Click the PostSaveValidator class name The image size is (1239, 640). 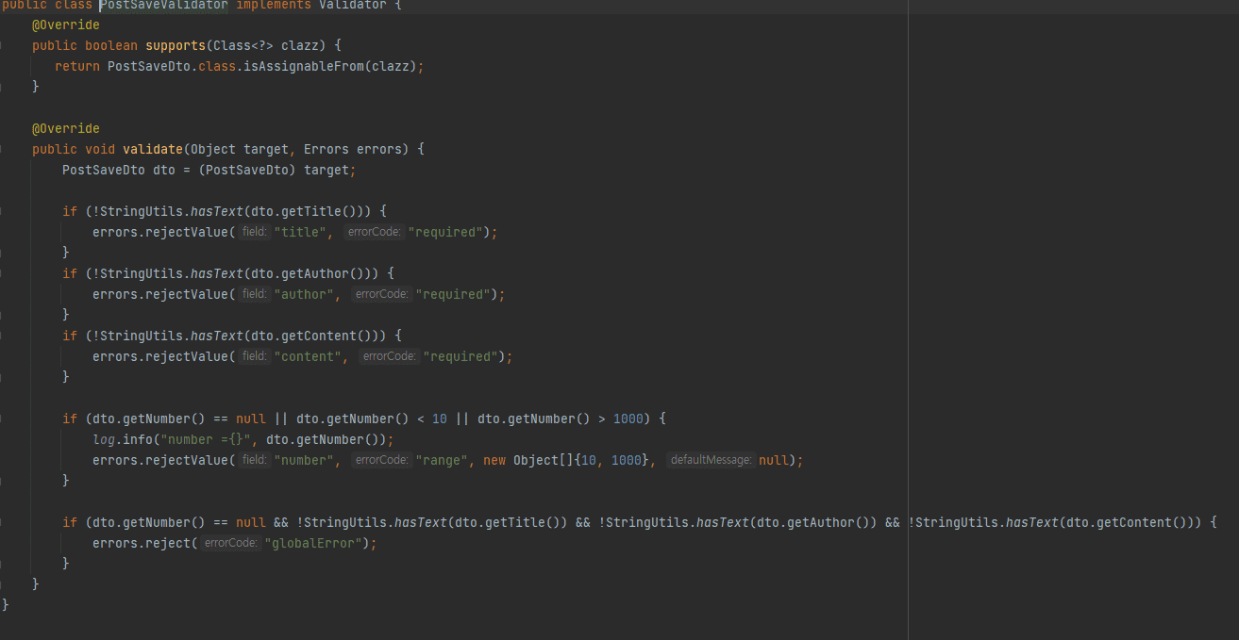(x=164, y=5)
